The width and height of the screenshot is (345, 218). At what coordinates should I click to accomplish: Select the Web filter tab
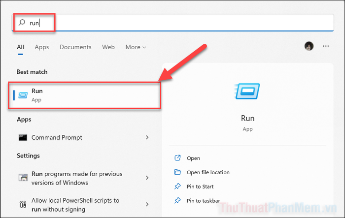coord(108,47)
